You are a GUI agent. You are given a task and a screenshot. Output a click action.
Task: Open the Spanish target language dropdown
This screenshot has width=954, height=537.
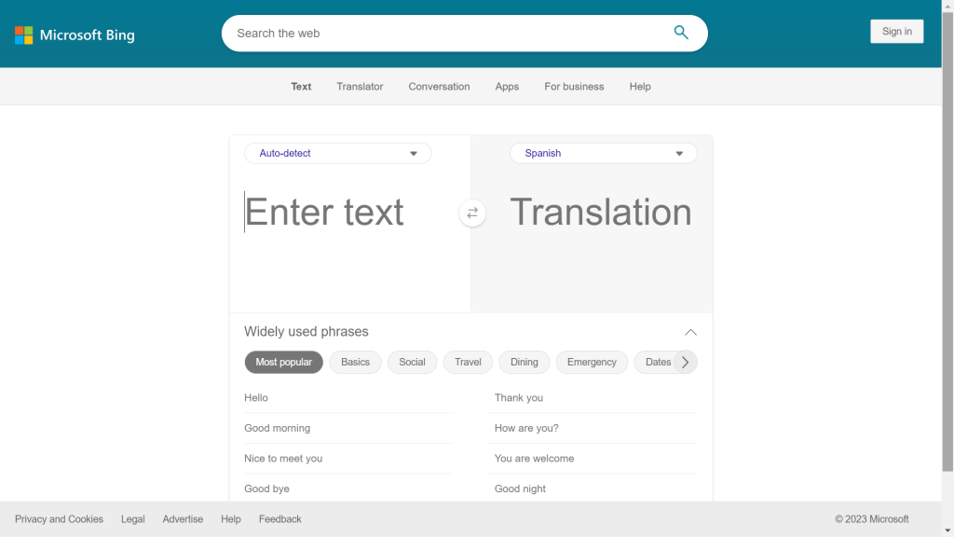tap(603, 154)
